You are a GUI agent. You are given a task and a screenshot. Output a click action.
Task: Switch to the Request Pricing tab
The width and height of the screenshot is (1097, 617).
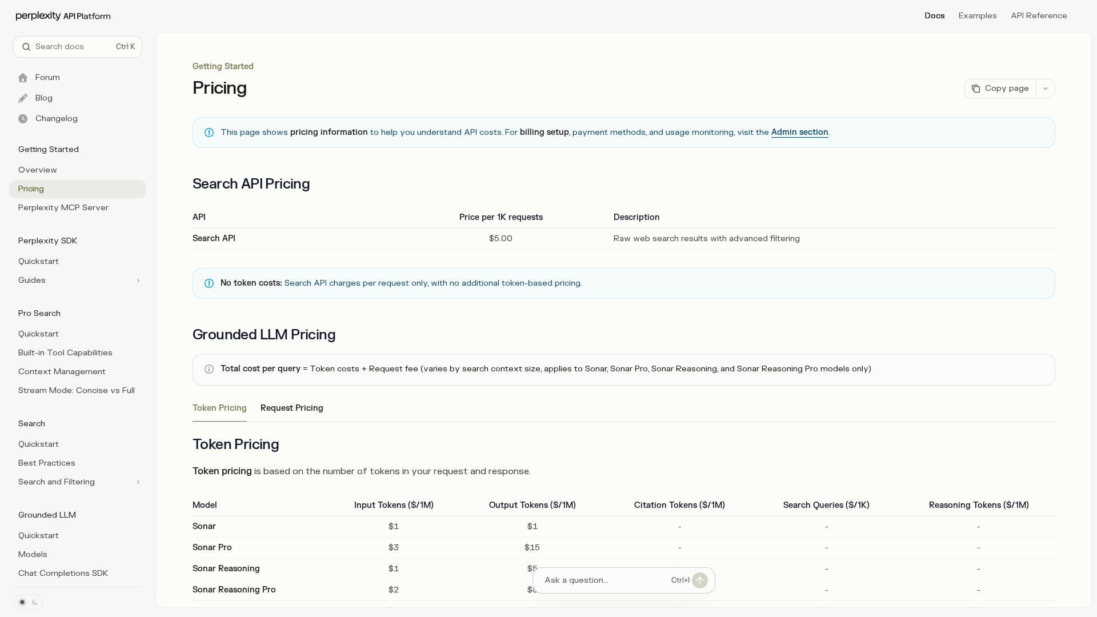click(x=291, y=408)
